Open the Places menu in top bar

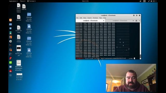[23, 1]
